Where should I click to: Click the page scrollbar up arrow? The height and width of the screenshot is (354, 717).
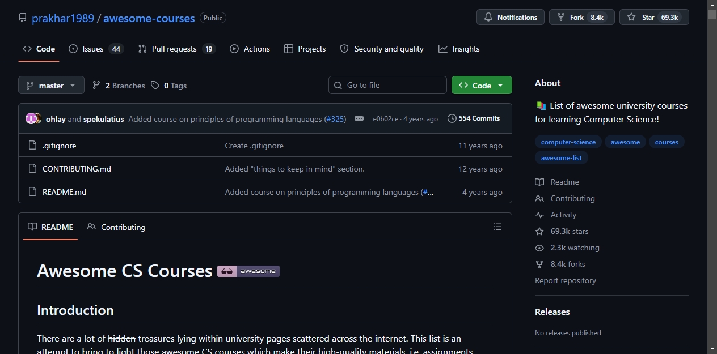coord(712,5)
